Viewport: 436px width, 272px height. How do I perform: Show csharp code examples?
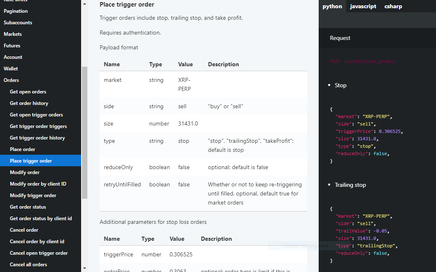point(393,6)
